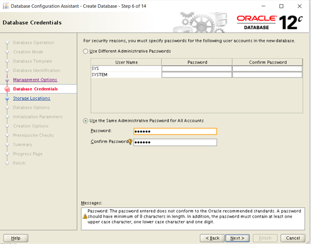Cancel the database creation wizard
The width and height of the screenshot is (311, 244).
(293, 238)
